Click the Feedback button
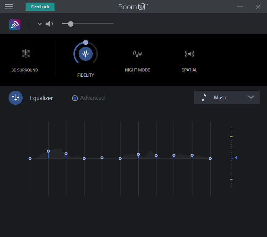Screen dimensions: 267x237 [x=40, y=7]
